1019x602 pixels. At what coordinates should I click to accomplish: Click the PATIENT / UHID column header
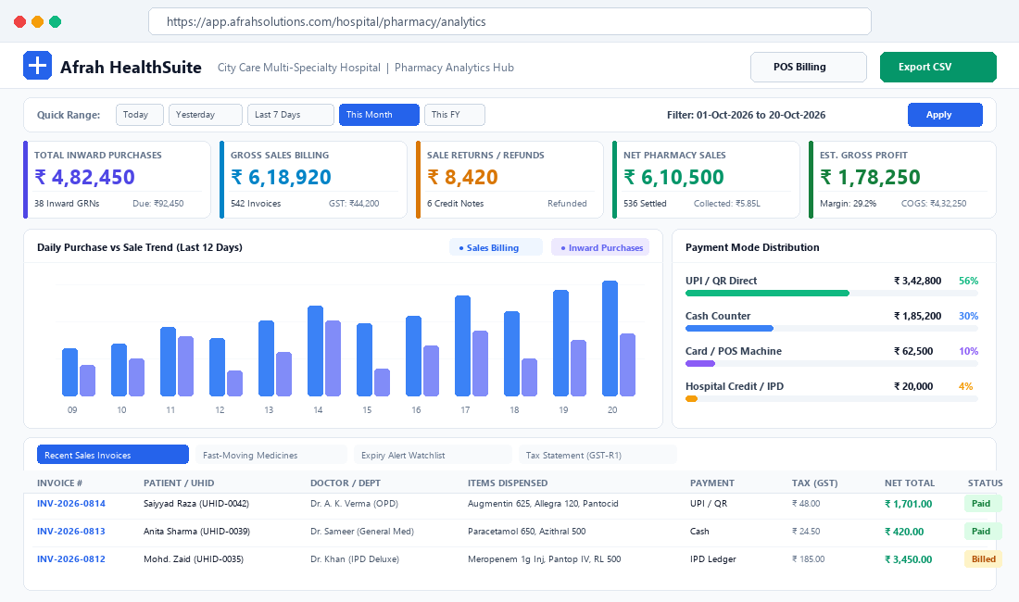[x=179, y=483]
